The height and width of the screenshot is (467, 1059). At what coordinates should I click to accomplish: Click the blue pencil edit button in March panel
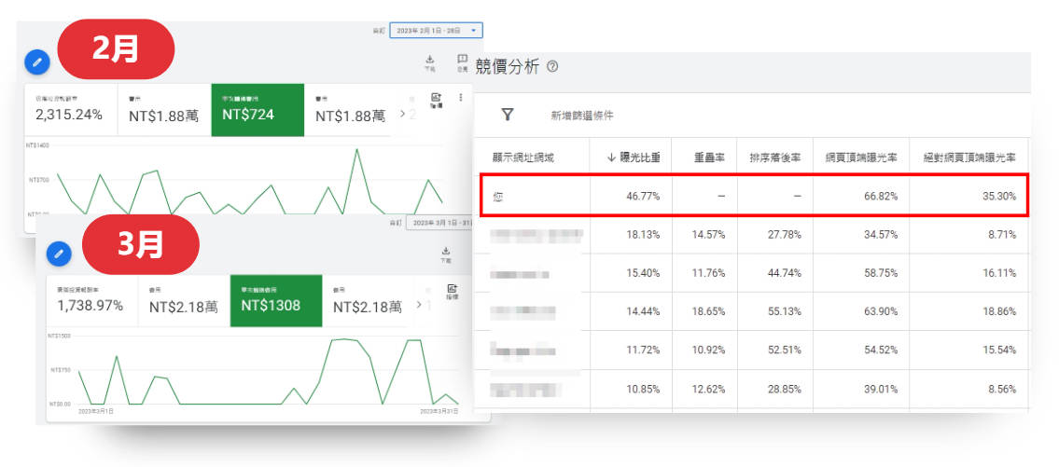(x=59, y=253)
